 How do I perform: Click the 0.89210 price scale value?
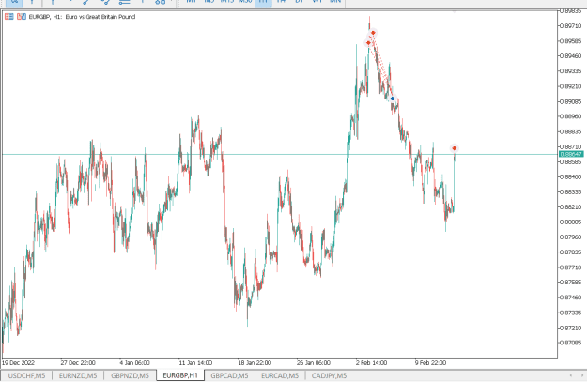571,86
